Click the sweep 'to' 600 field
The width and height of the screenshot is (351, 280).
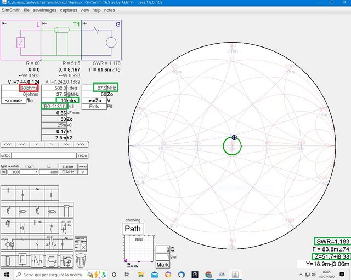49,172
